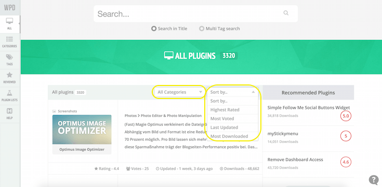Open Photo Editor & Photo Manipulation category

click(171, 116)
